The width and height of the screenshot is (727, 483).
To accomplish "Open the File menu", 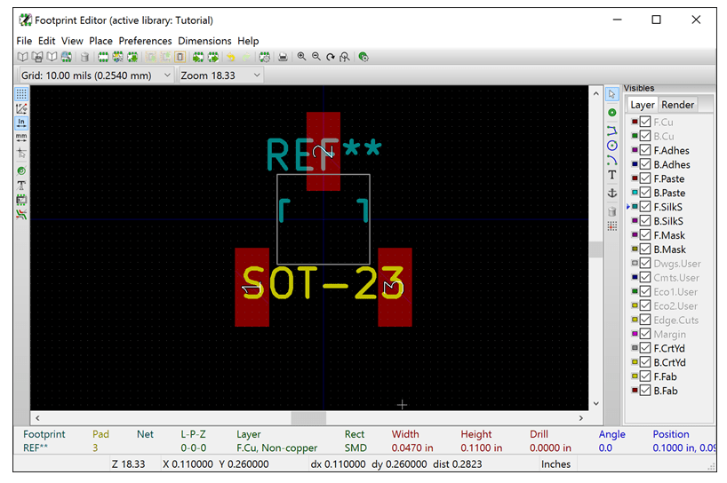I will [x=24, y=41].
